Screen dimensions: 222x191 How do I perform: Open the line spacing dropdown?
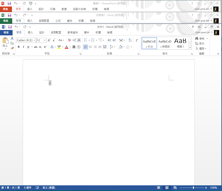click(x=114, y=47)
